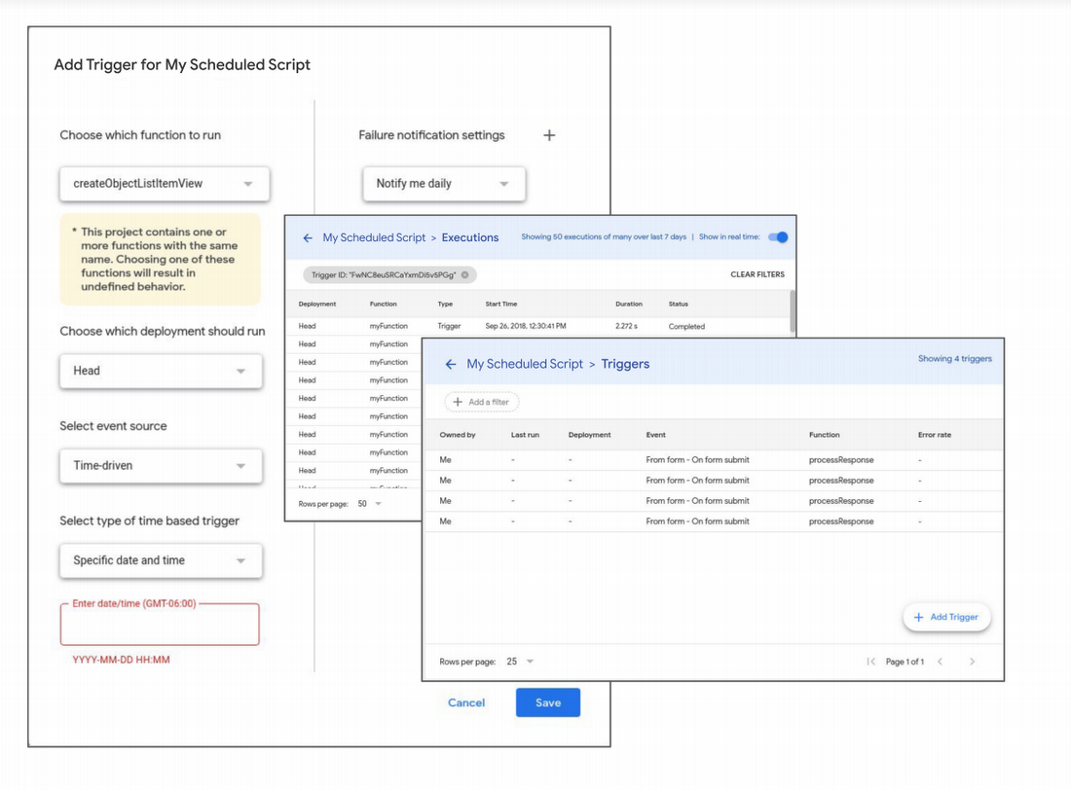This screenshot has width=1071, height=790.
Task: Remove the Trigger ID filter chip
Action: click(x=465, y=274)
